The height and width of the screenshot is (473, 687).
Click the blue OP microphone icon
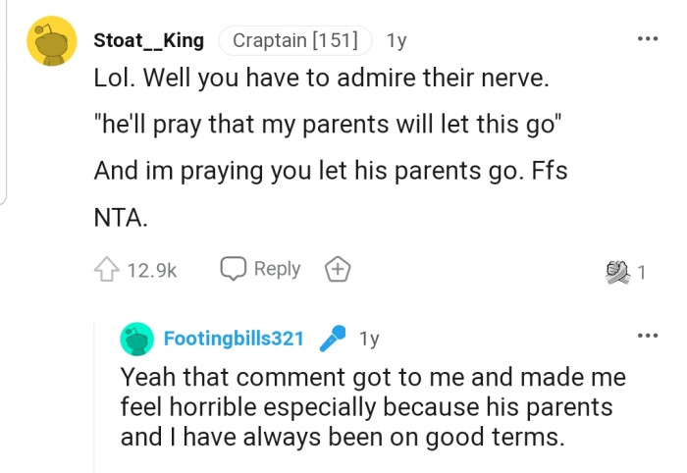[333, 339]
